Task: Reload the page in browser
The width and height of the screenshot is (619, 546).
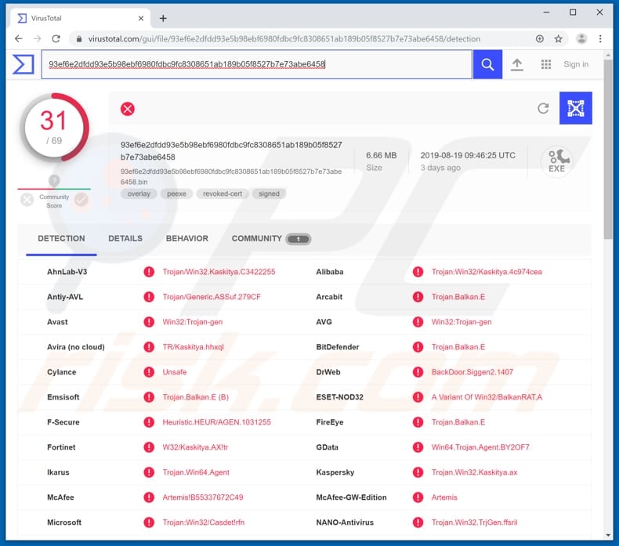Action: click(56, 38)
